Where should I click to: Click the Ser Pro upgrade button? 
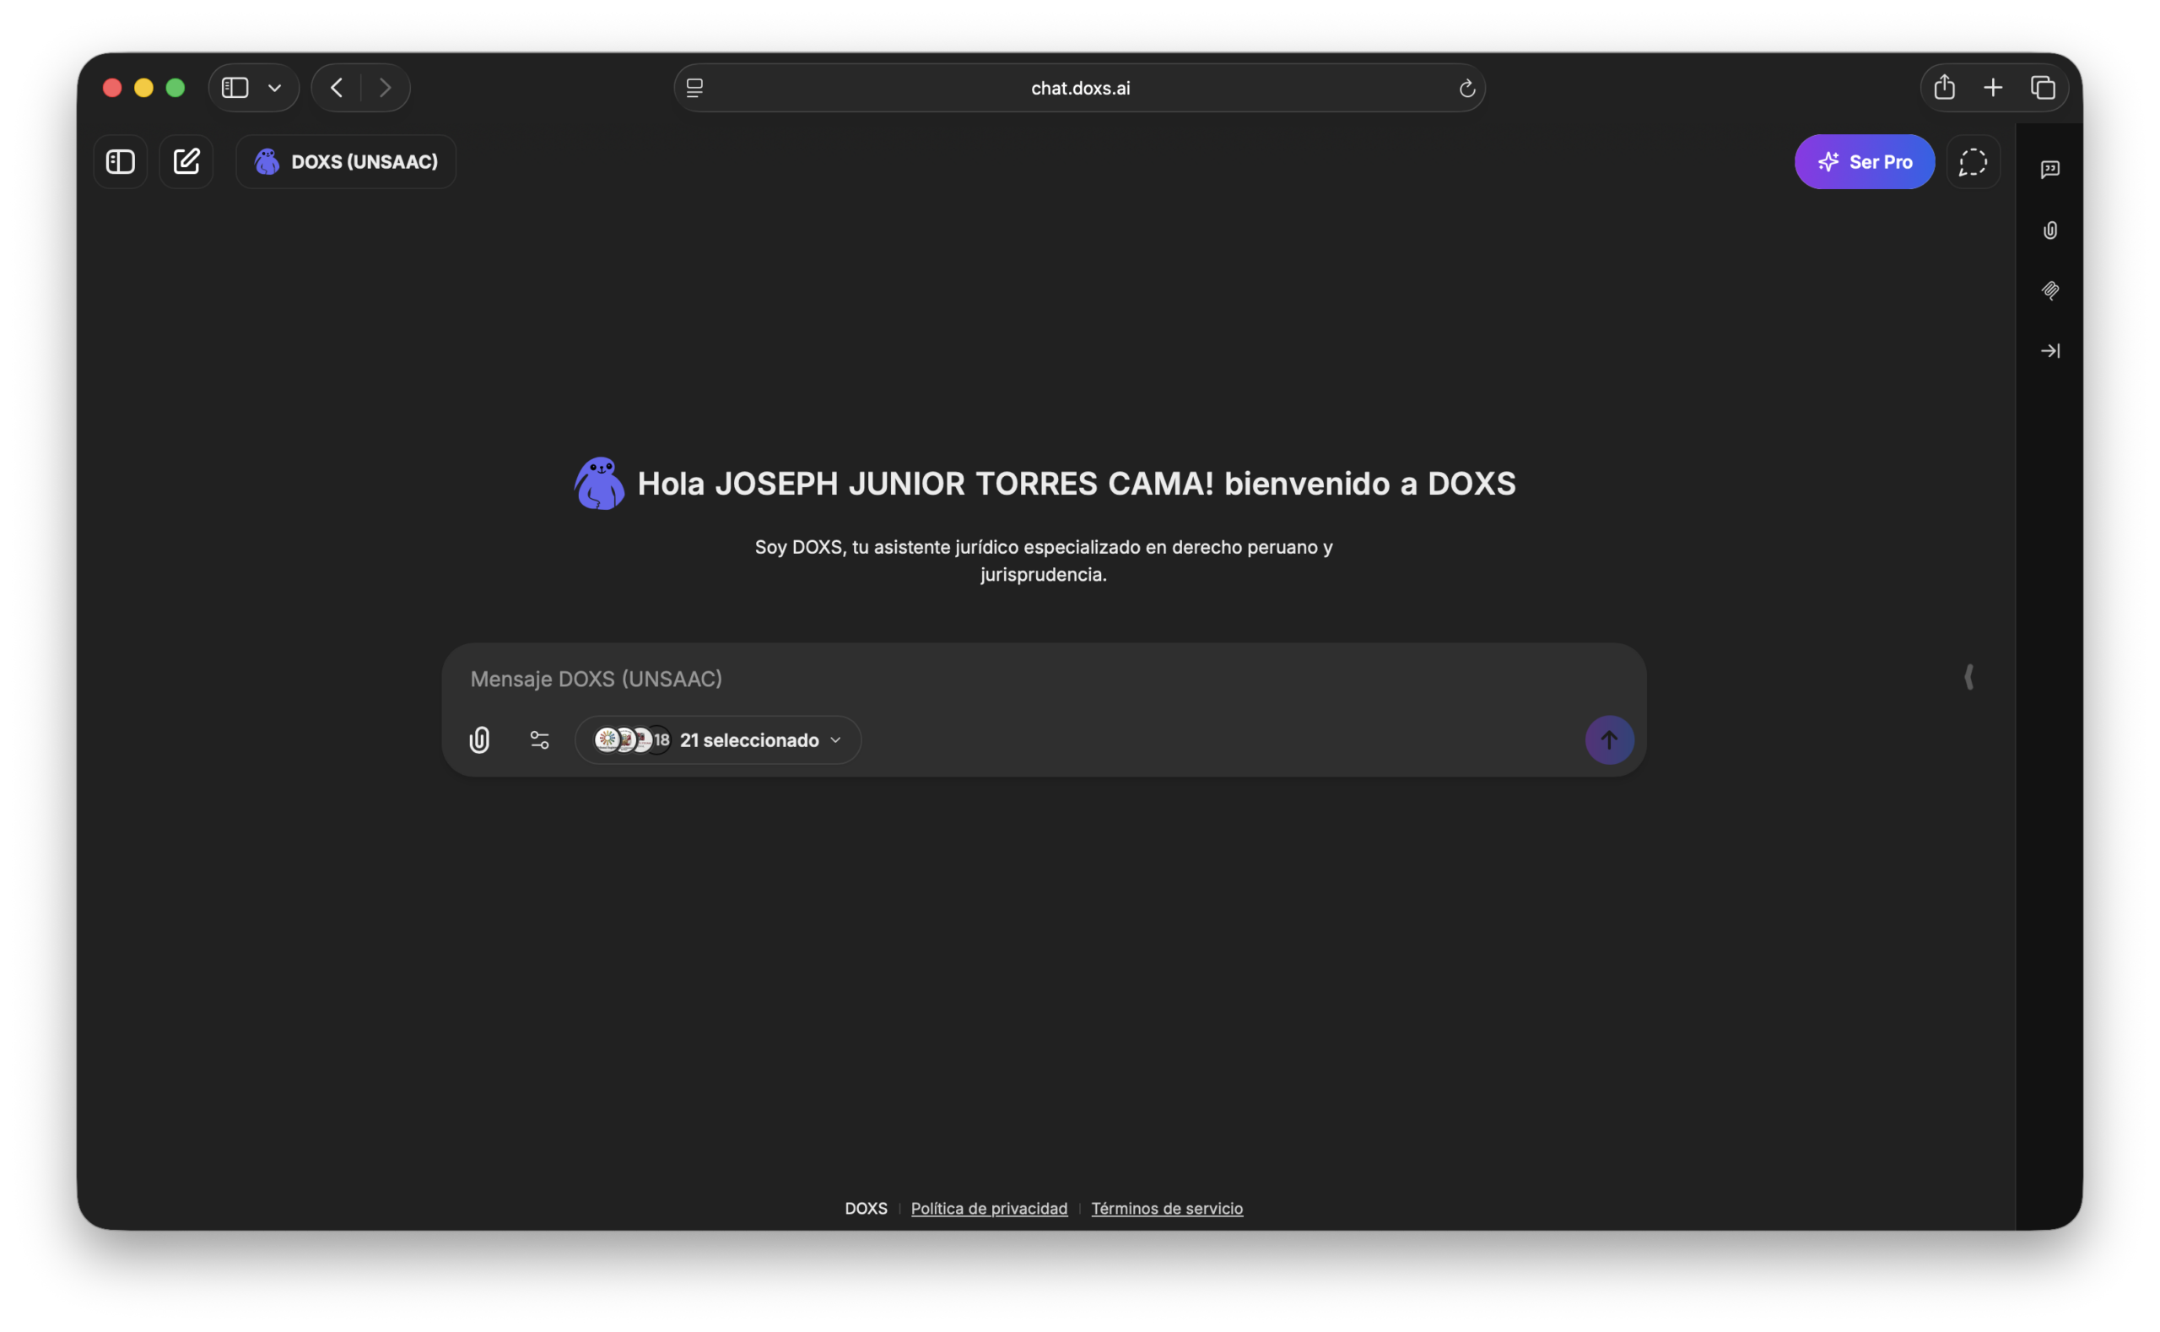pyautogui.click(x=1864, y=162)
